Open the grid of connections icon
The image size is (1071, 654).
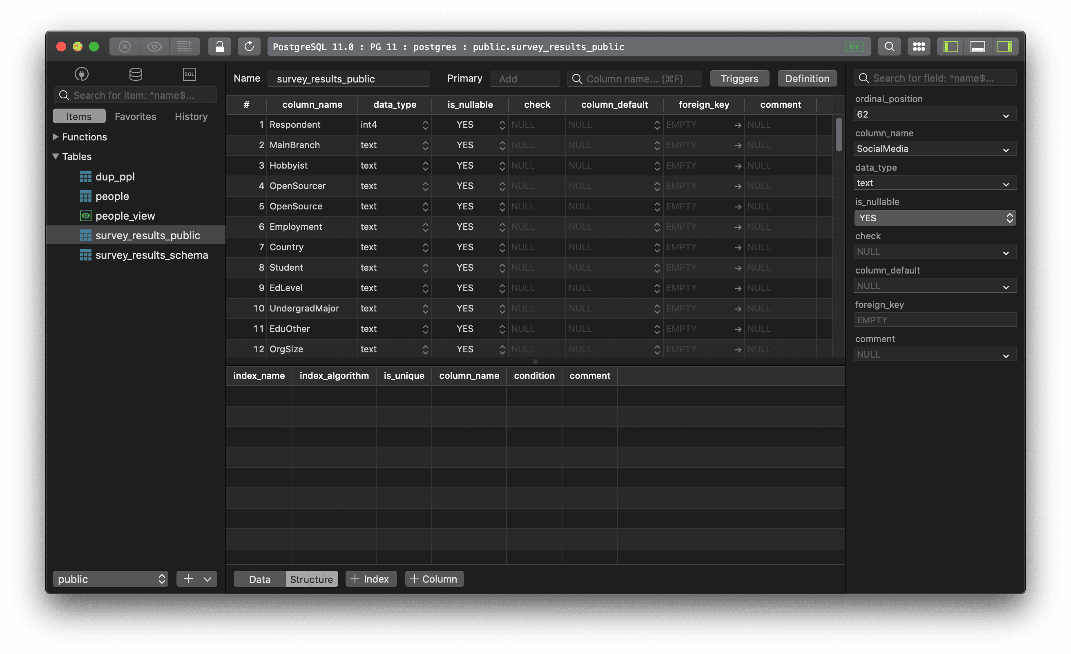[919, 47]
